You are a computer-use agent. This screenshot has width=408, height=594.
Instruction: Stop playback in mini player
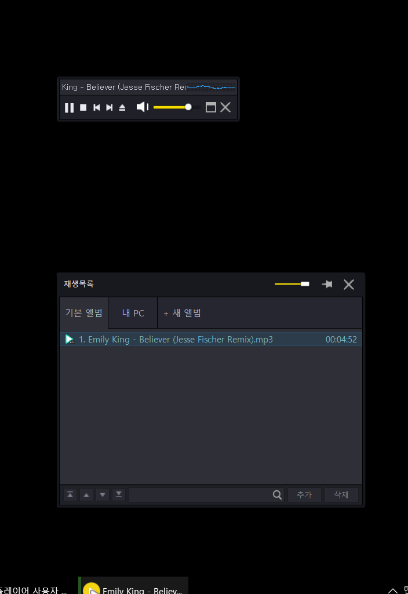83,108
